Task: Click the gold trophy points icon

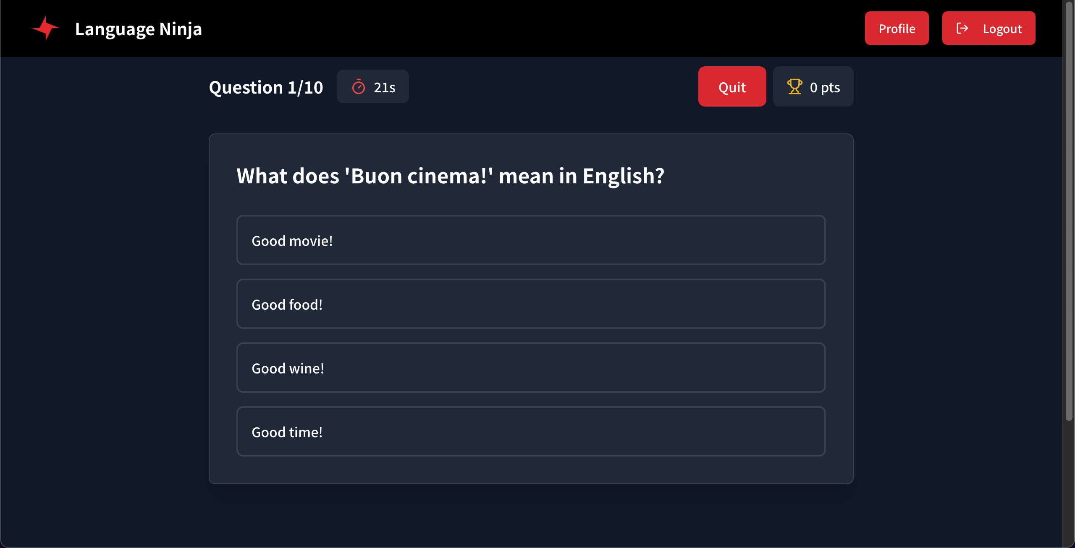Action: click(795, 86)
